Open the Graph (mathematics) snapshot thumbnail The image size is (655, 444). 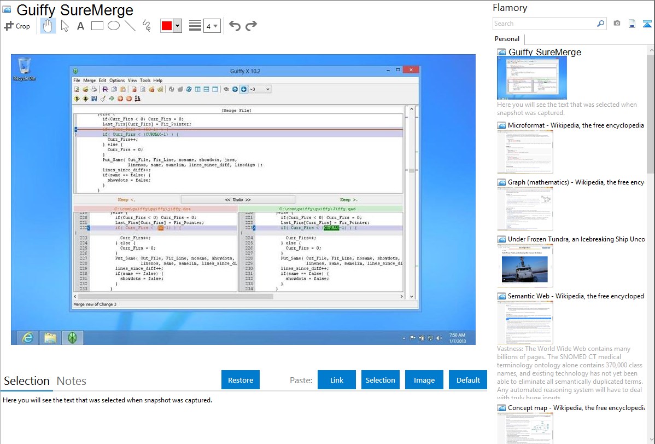point(525,209)
